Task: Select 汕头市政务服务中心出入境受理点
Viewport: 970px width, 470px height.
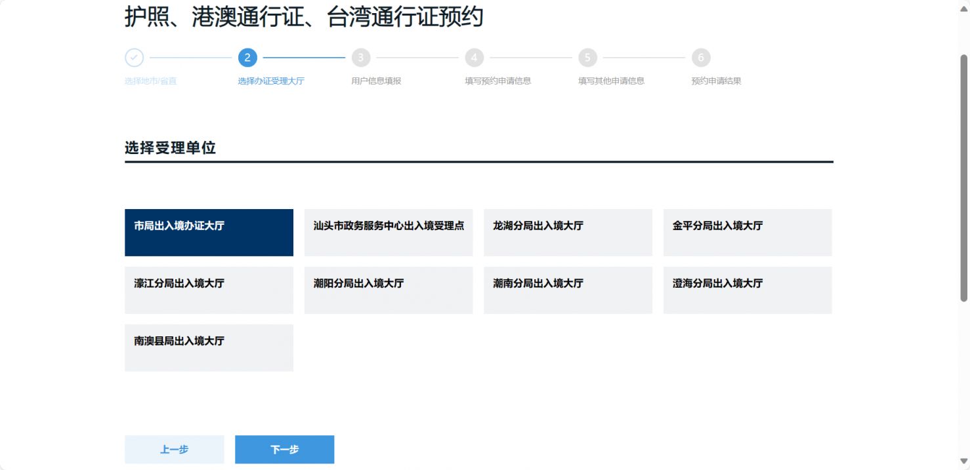Action: pyautogui.click(x=388, y=233)
